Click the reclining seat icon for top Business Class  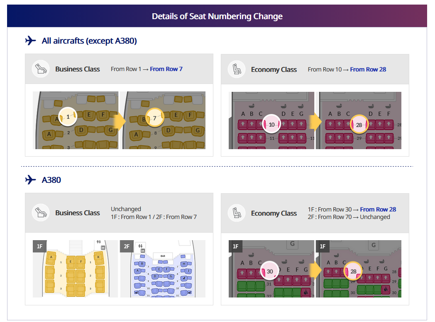coord(40,69)
